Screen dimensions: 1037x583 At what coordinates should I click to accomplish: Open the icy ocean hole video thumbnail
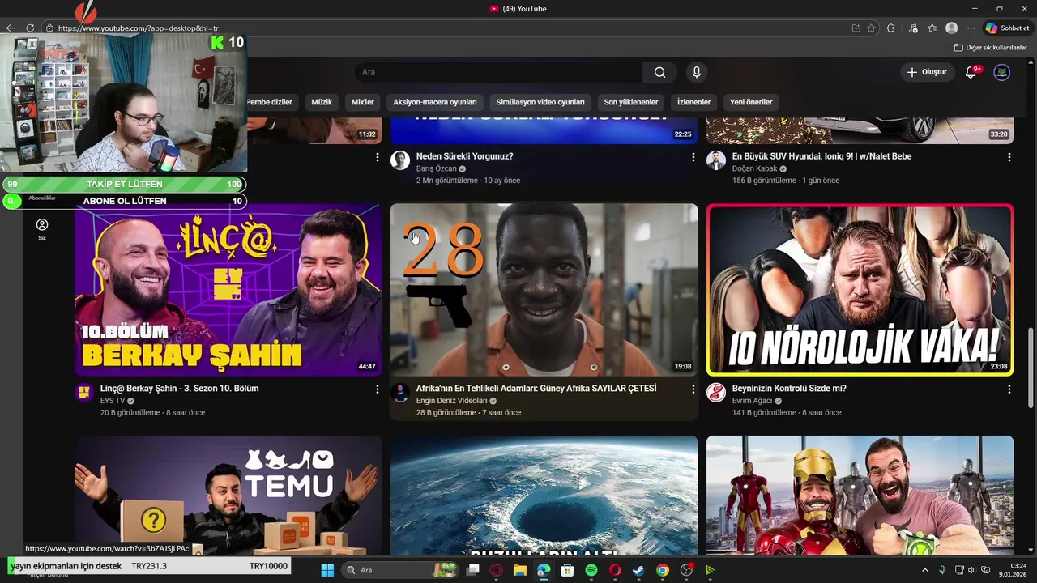tap(544, 496)
